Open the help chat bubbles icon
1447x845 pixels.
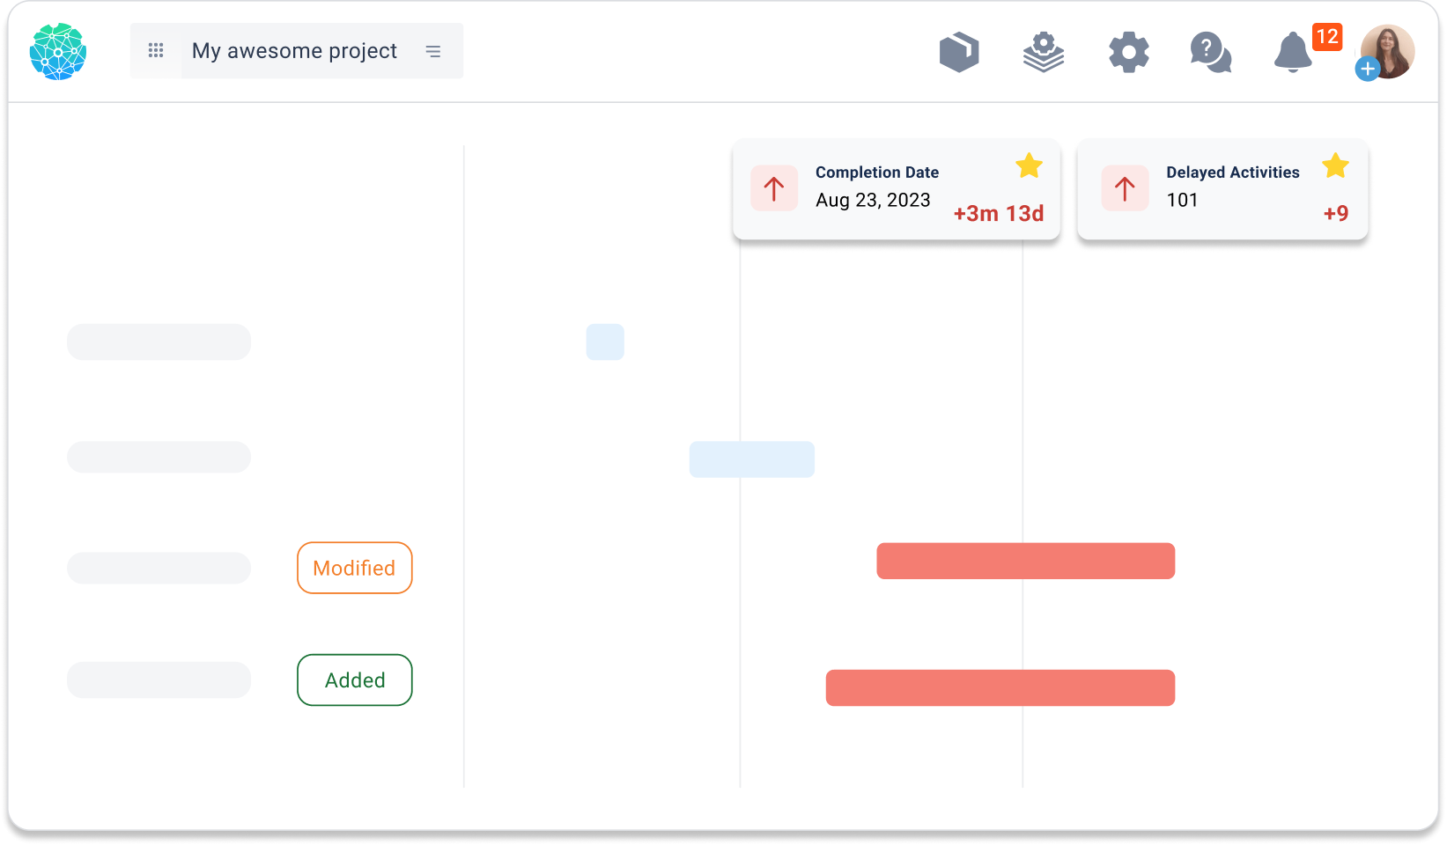(1211, 52)
